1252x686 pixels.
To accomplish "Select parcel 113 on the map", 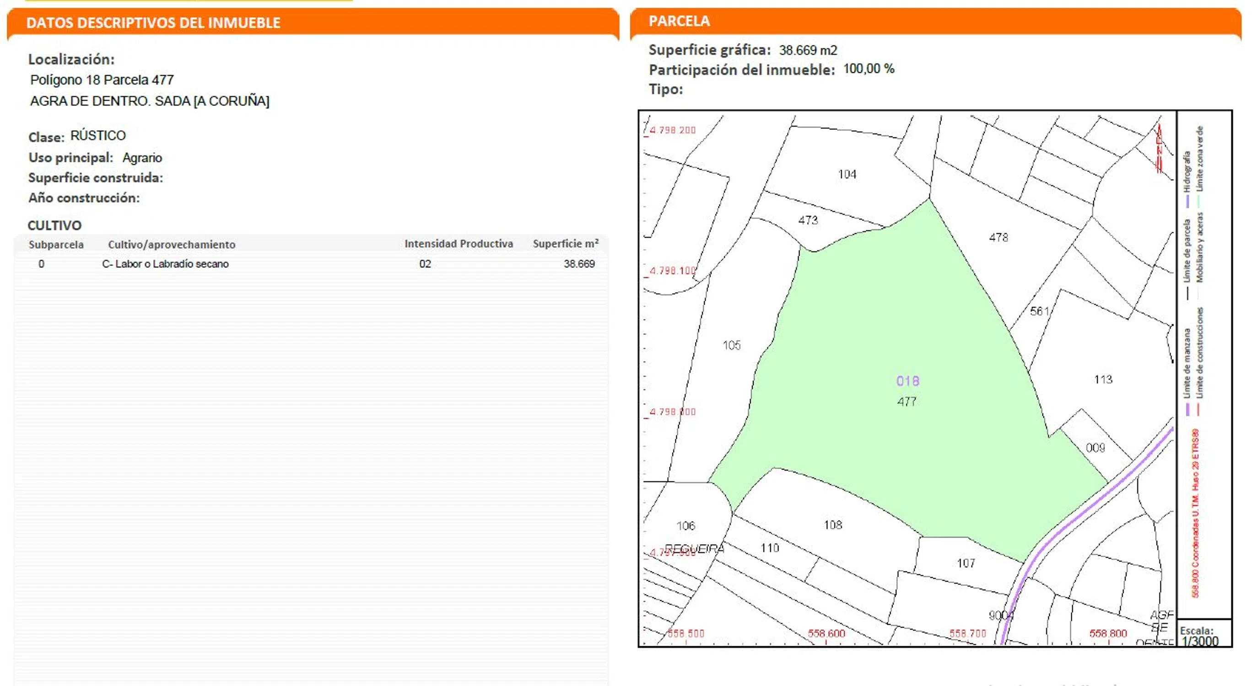I will coord(1103,380).
